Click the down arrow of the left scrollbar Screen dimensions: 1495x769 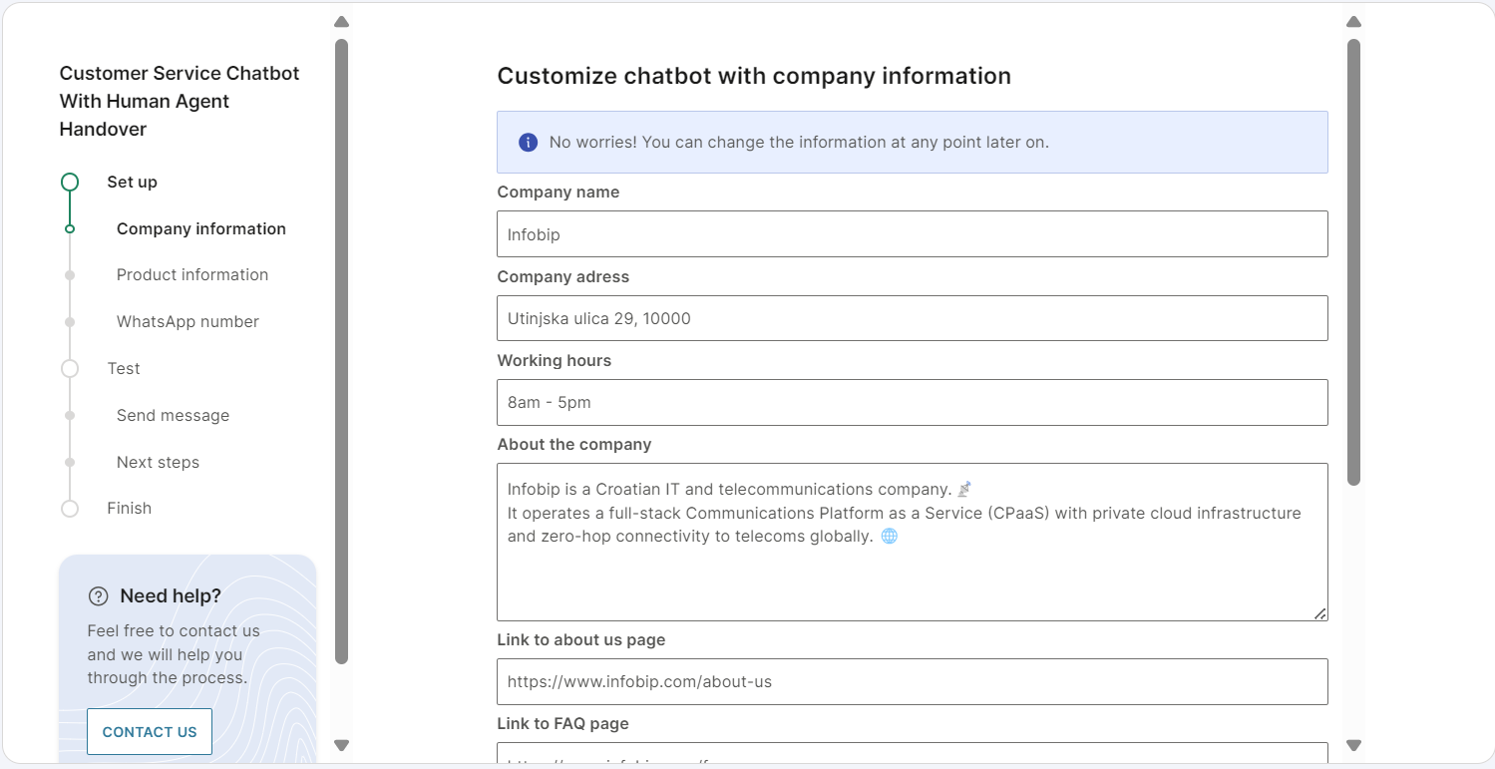(x=341, y=745)
